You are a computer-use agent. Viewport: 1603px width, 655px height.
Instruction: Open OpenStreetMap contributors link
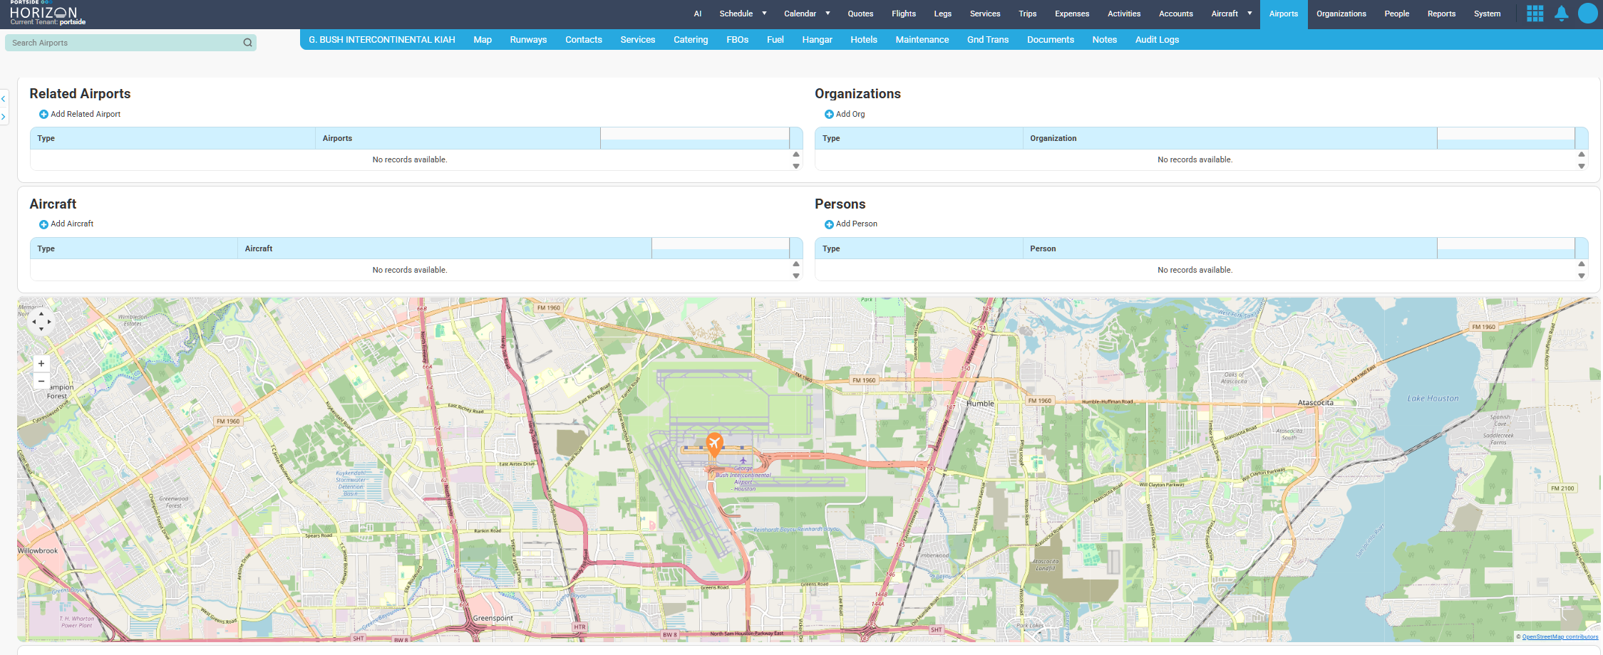[1560, 636]
